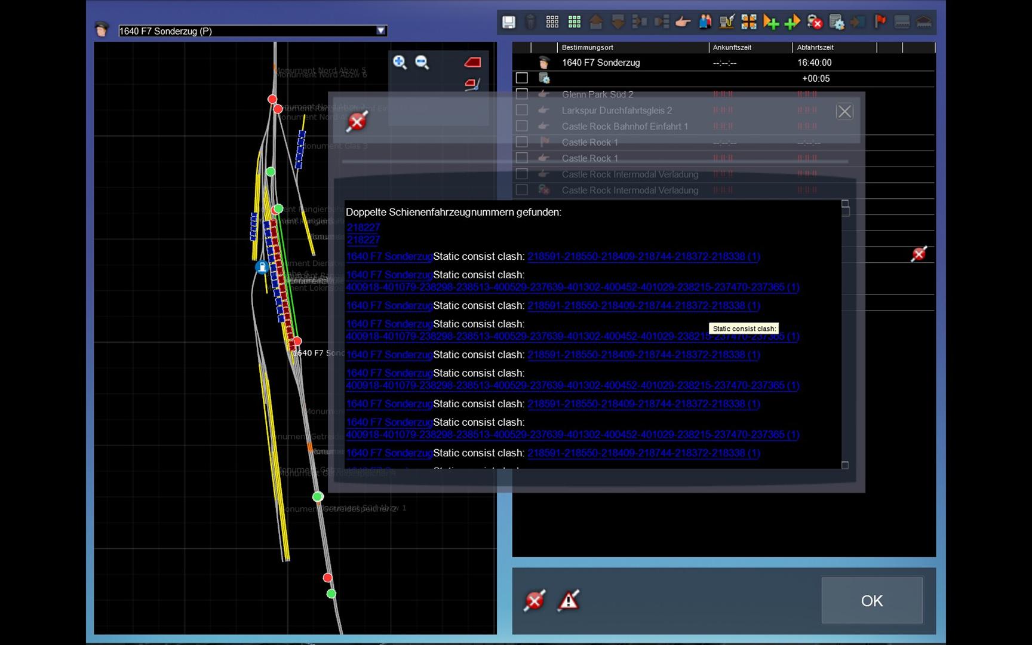Open the first 218227 duplicate number link
The width and height of the screenshot is (1032, 645).
click(x=363, y=227)
